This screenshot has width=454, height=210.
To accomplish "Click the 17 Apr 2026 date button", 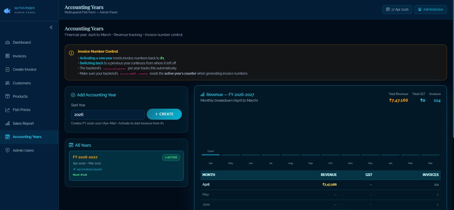I will (x=397, y=10).
